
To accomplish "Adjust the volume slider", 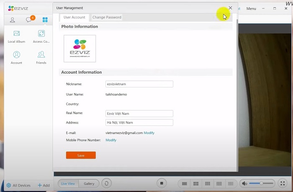I will coord(261,183).
